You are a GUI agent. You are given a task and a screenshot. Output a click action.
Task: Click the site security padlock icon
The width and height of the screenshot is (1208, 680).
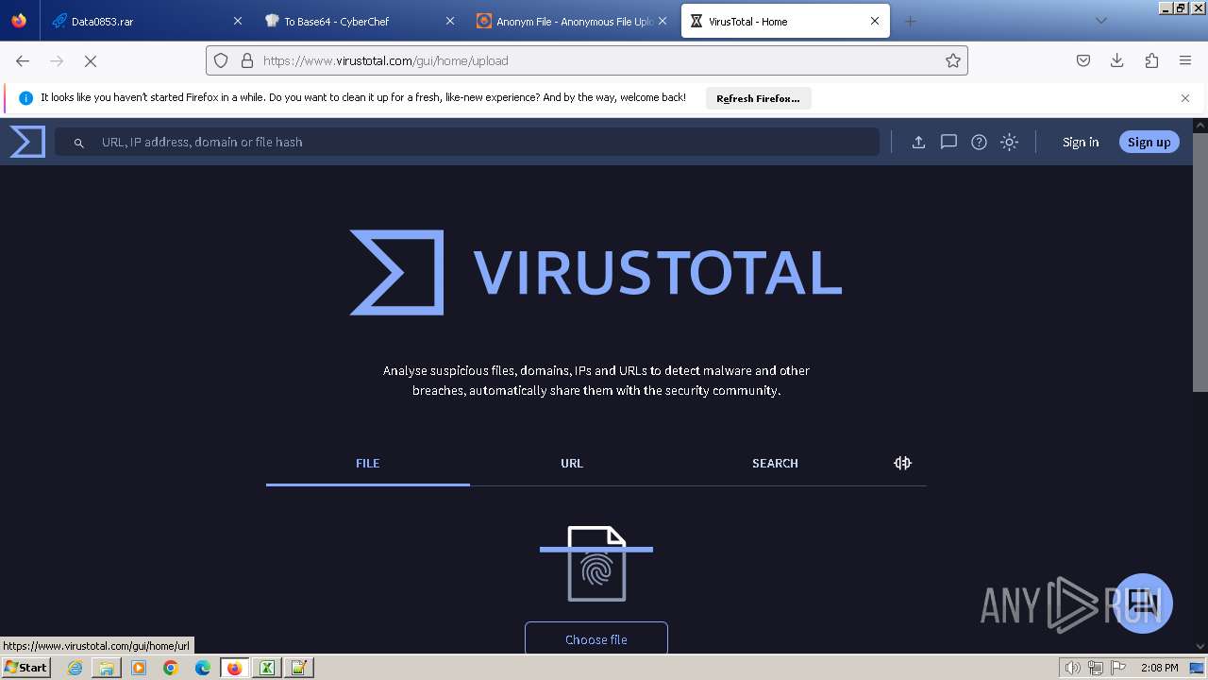click(x=247, y=60)
